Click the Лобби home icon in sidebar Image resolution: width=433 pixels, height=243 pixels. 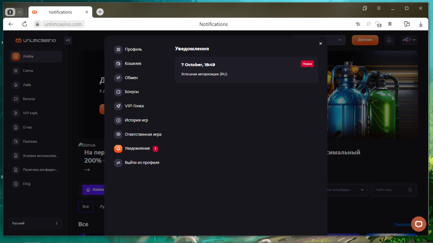click(16, 57)
